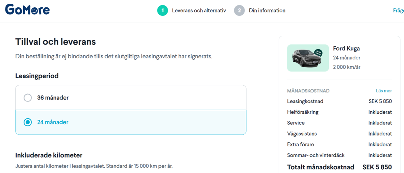Screen dimensions: 404x173
Task: Click the green badge on the car image
Action: 318,53
